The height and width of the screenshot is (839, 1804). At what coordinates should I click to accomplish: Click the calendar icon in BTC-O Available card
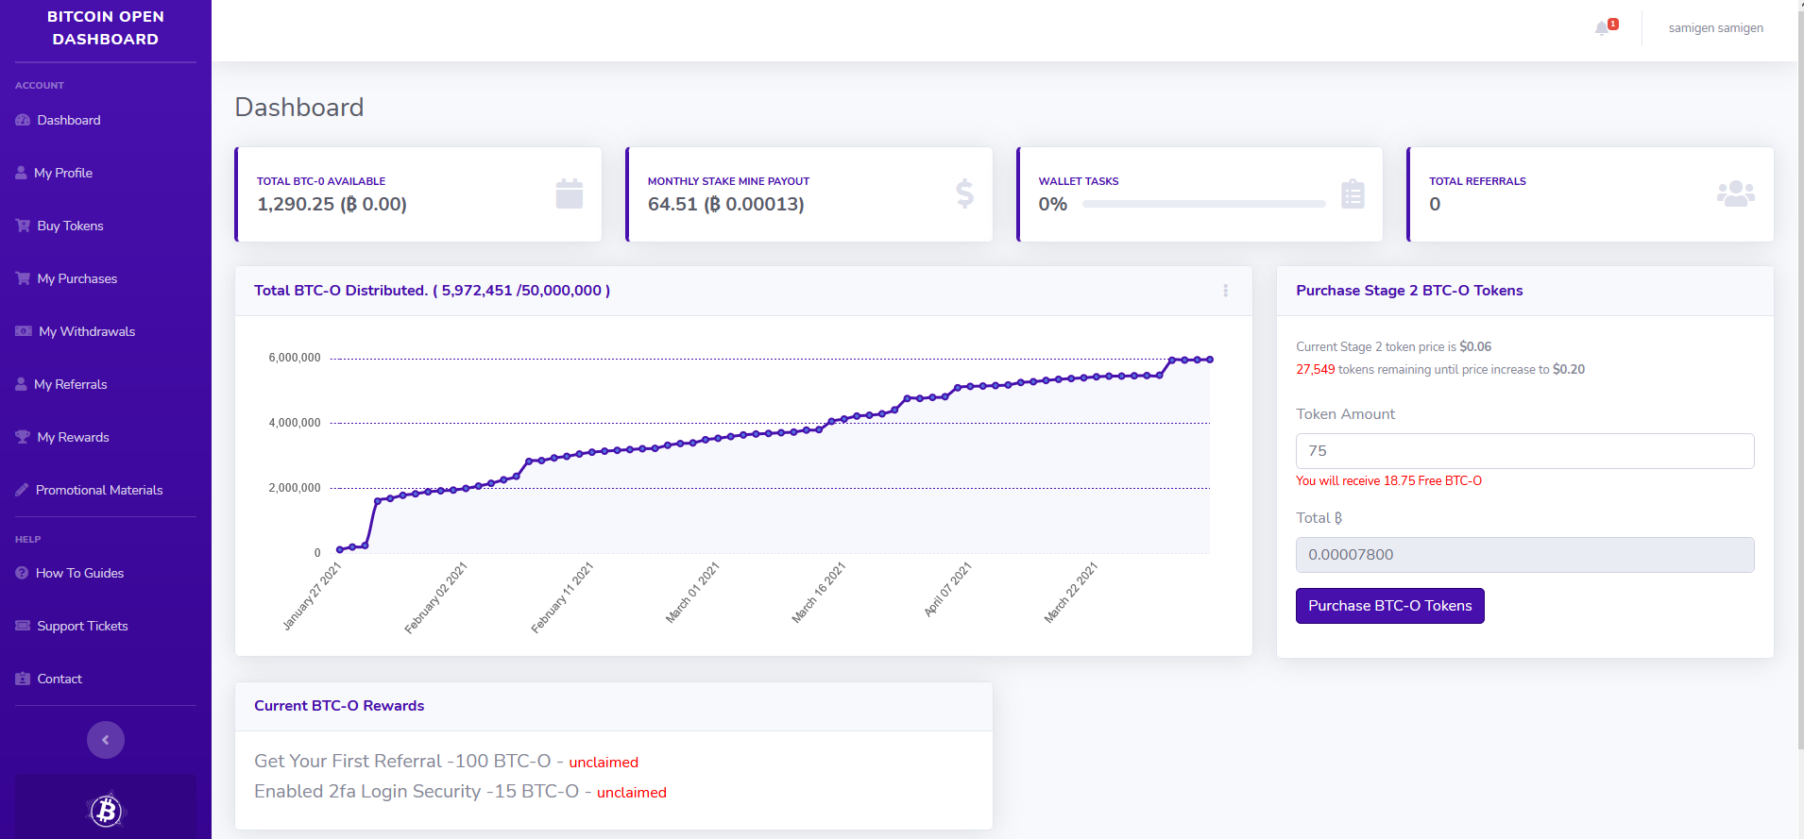[570, 193]
